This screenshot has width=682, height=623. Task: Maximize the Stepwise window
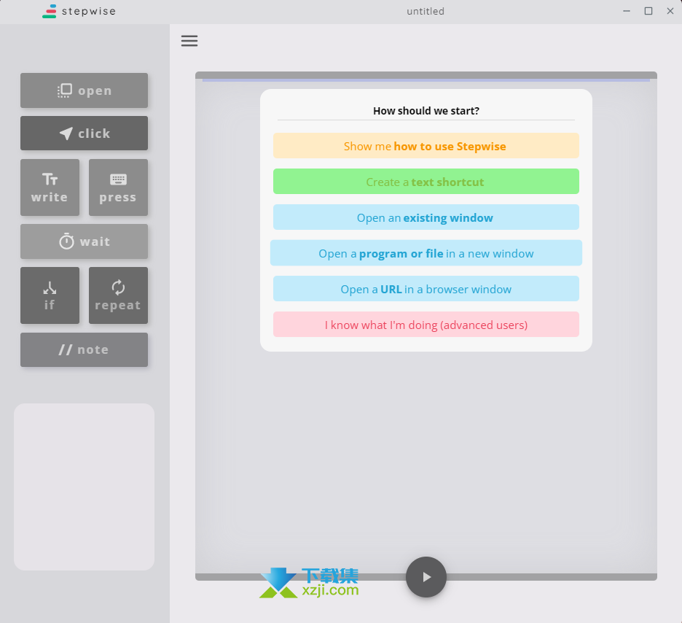pos(648,11)
